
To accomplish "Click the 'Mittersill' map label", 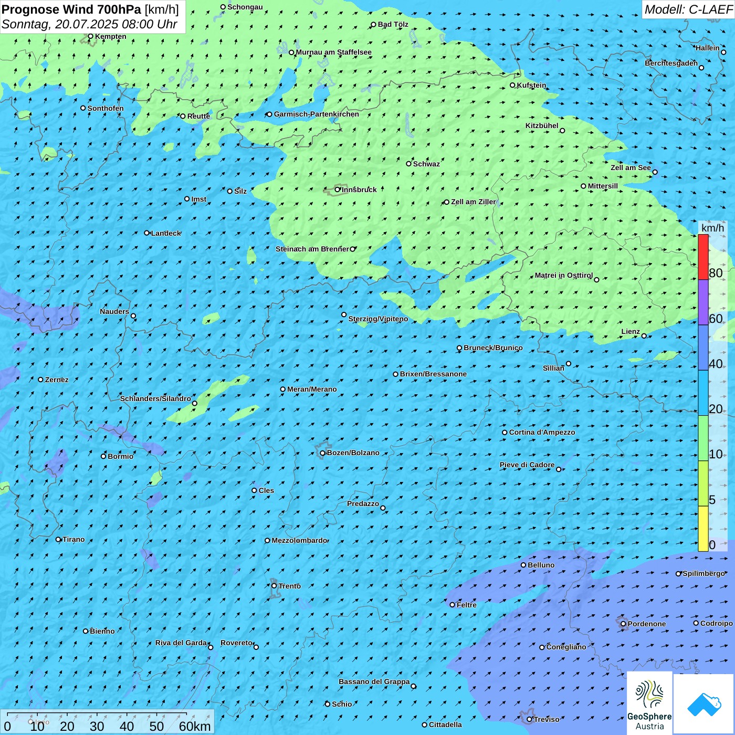I will pyautogui.click(x=603, y=186).
